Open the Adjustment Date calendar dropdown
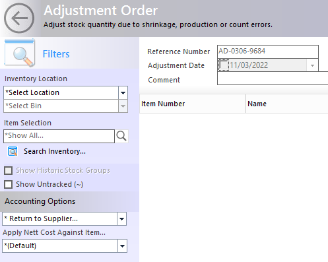Viewport: 328px width, 262px height. (312, 65)
